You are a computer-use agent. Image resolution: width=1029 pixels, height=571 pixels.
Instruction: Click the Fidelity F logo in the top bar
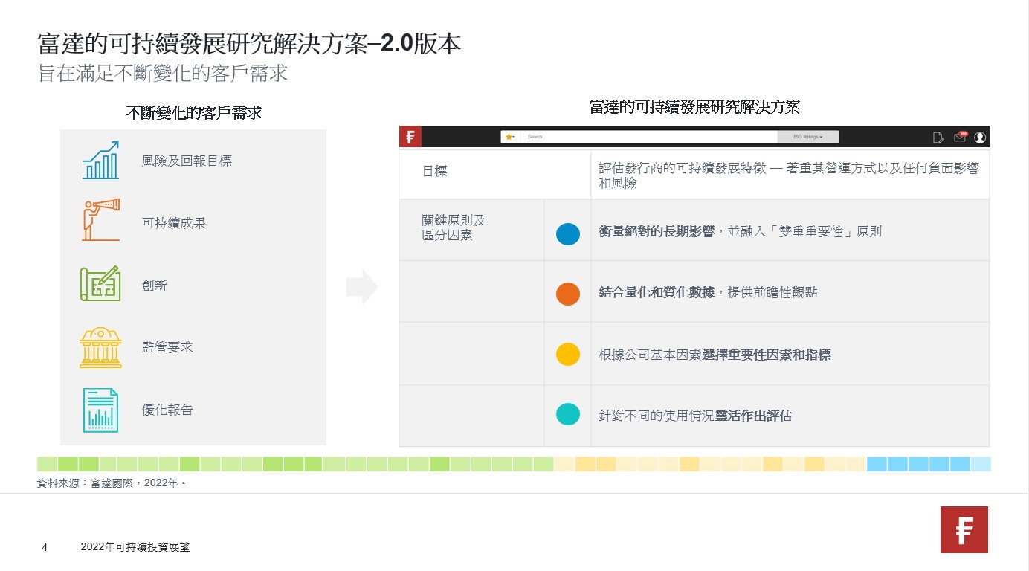tap(410, 136)
